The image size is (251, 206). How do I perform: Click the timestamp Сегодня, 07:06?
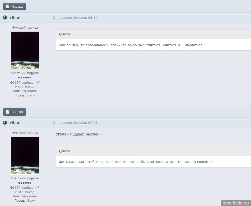click(x=85, y=123)
